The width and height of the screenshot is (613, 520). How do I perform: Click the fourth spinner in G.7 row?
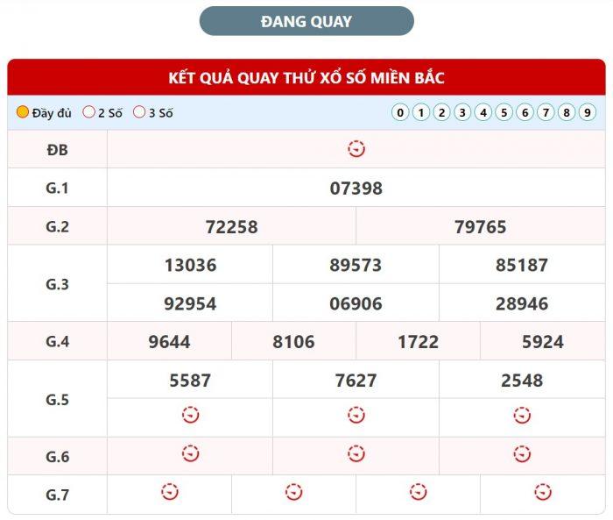(x=543, y=492)
